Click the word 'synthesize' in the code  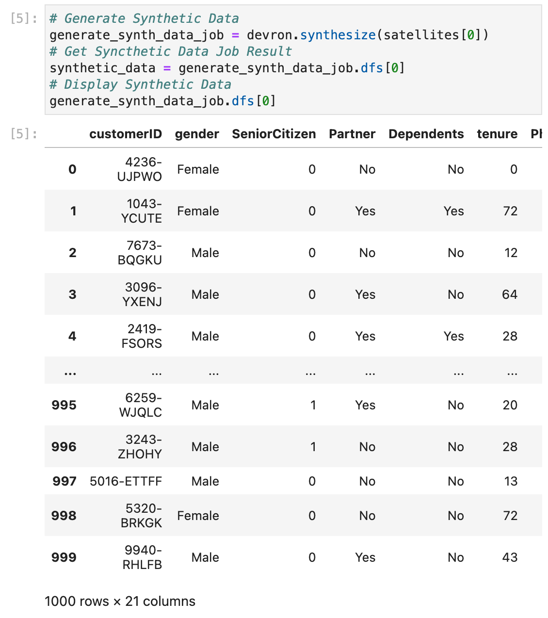click(338, 35)
